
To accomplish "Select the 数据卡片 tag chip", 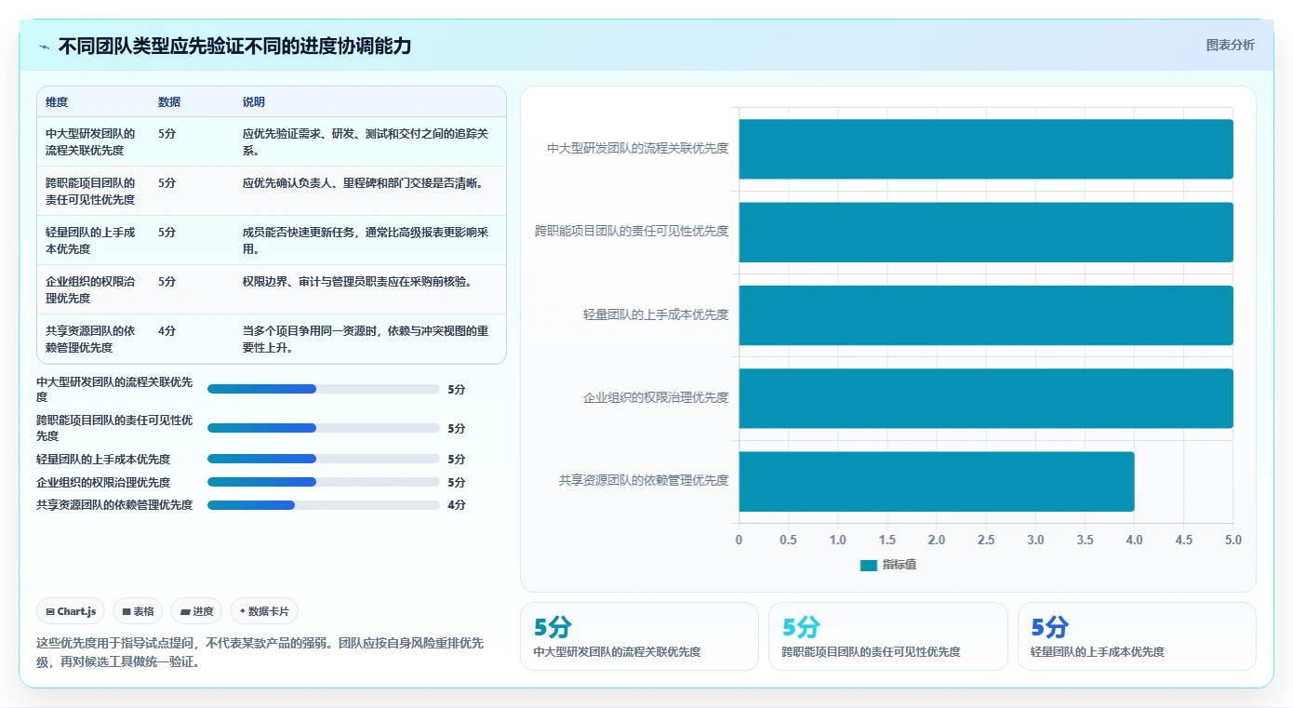I will click(264, 611).
